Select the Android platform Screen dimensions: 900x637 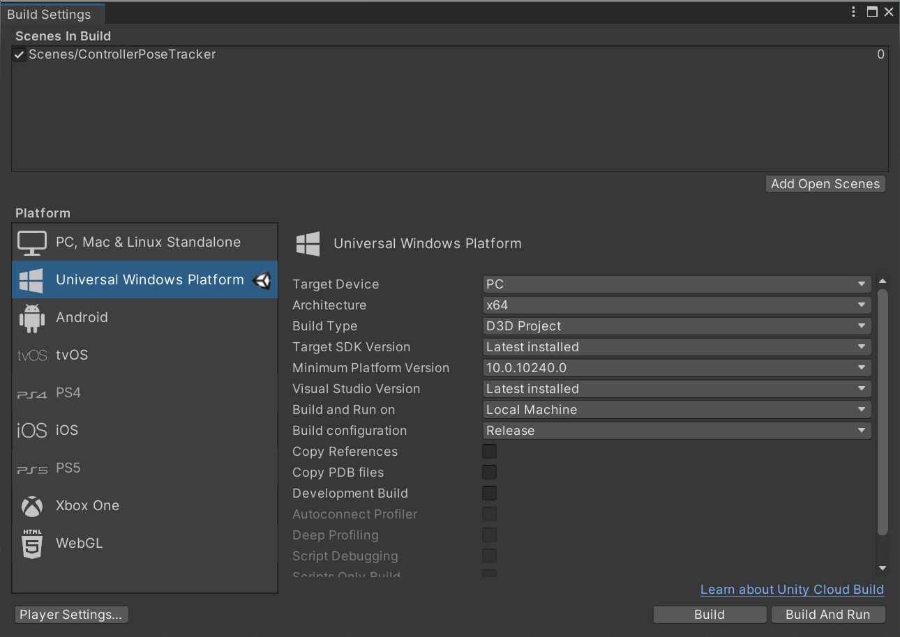tap(144, 318)
